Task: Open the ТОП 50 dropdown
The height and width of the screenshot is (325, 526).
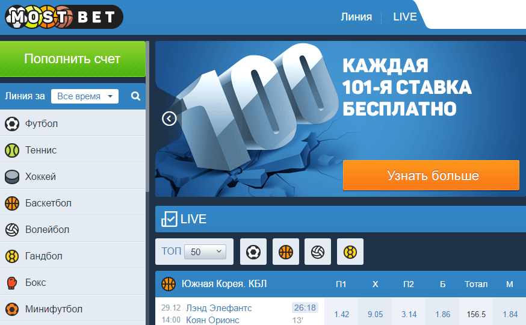Action: pos(205,252)
